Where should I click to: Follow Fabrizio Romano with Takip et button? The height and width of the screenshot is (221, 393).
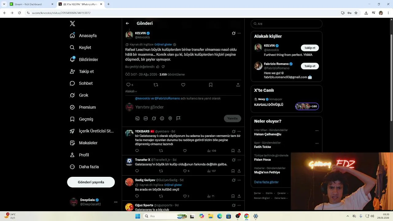[x=310, y=66]
